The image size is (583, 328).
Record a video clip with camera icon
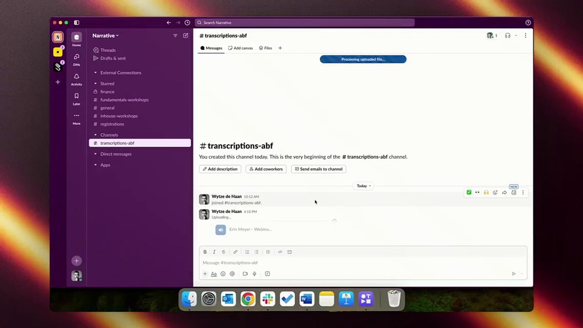pyautogui.click(x=245, y=274)
